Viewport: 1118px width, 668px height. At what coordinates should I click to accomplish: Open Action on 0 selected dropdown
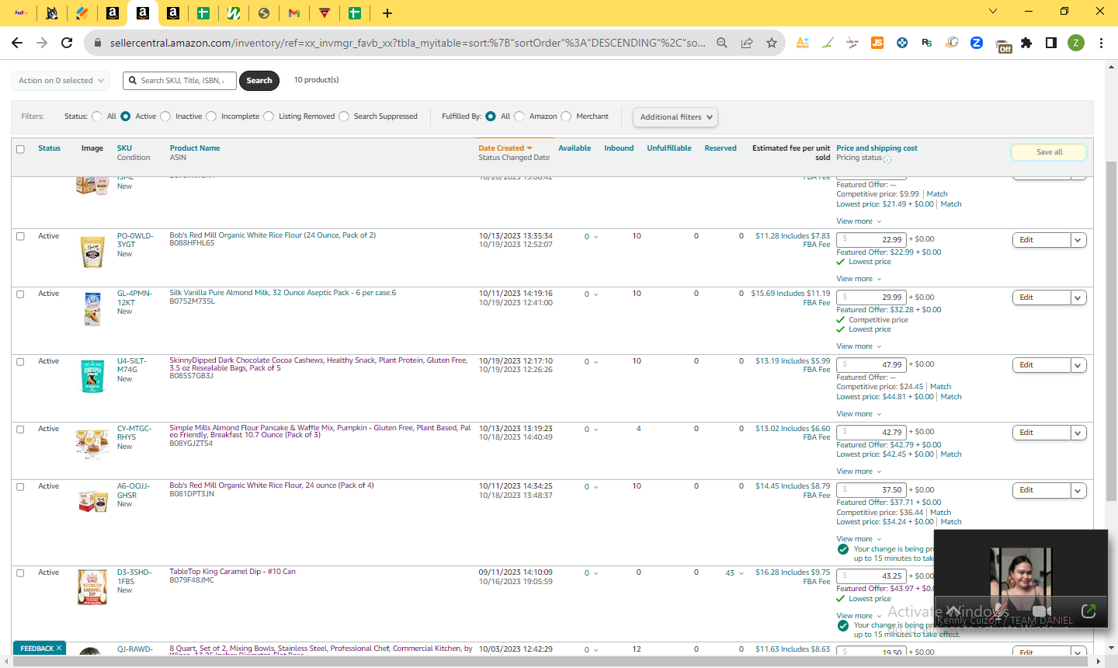pos(61,80)
